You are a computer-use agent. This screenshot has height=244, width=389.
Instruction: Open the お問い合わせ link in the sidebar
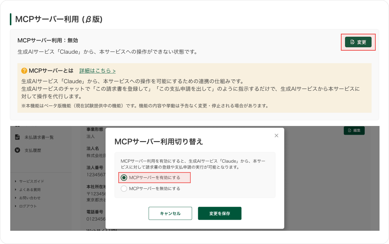(30, 198)
